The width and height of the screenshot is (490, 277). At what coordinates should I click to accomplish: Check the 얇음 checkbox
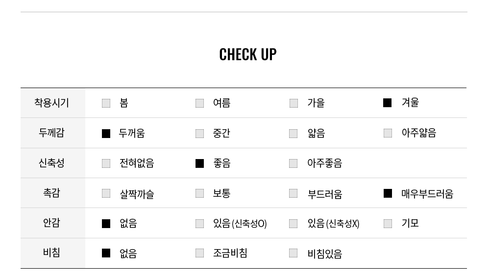pyautogui.click(x=293, y=134)
